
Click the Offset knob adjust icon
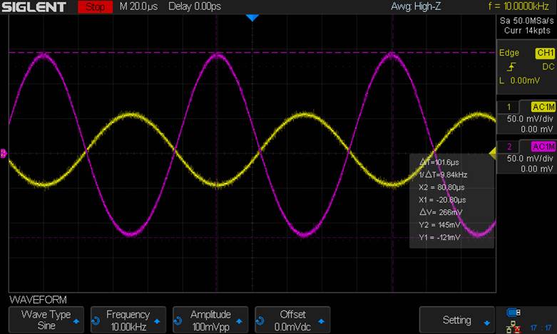[260, 321]
